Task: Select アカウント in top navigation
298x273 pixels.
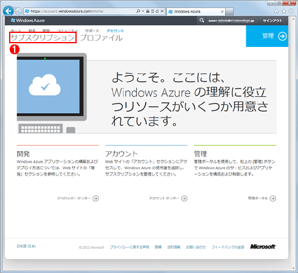Action: click(115, 31)
